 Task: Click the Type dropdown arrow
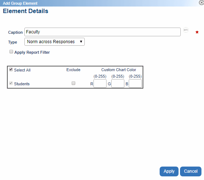tap(81, 42)
